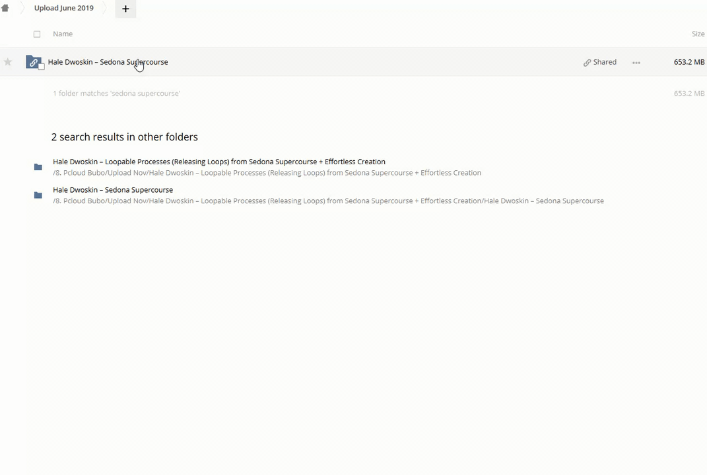
Task: Open the top Hale Dwoskin – Sedona Supercourse folder
Action: point(108,62)
